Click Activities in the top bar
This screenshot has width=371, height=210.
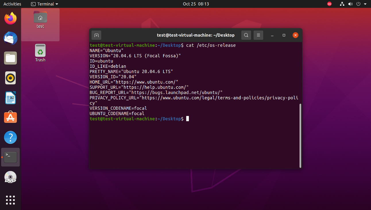pyautogui.click(x=12, y=4)
